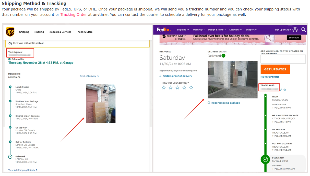The height and width of the screenshot is (176, 310).
Task: Rate the FedEx delivery one star
Action: [164, 87]
